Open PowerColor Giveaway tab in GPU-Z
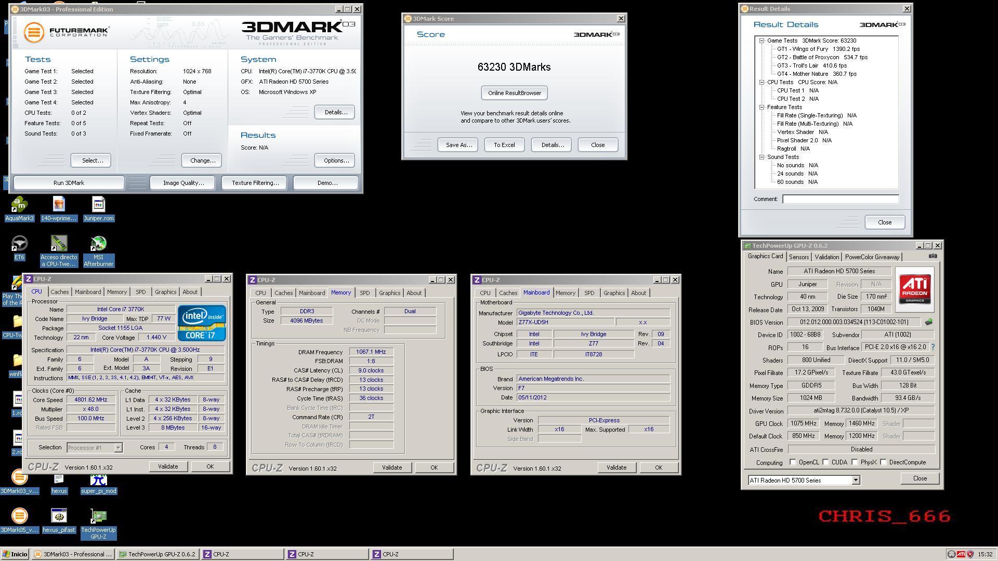 coord(872,257)
